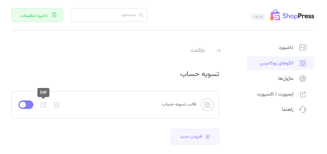Click the modules wrench icon
The image size is (327, 154).
pyautogui.click(x=303, y=79)
